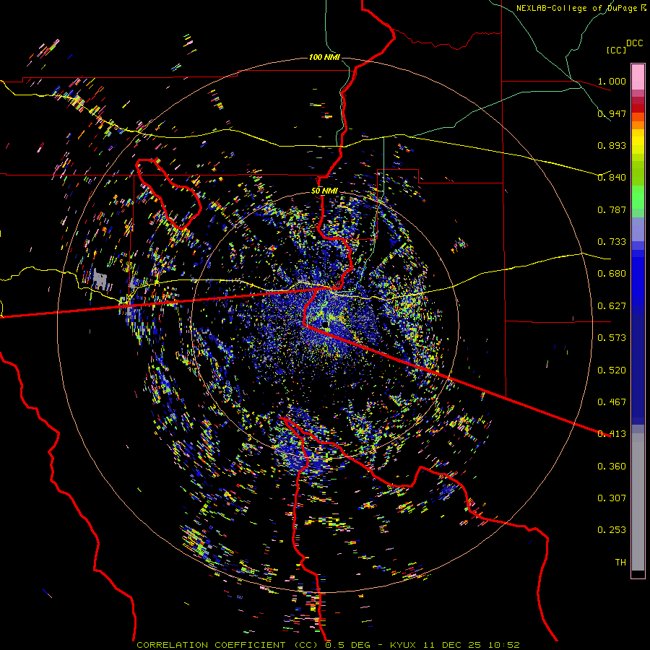650x650 pixels.
Task: Click the 0.893 legend value
Action: [612, 145]
